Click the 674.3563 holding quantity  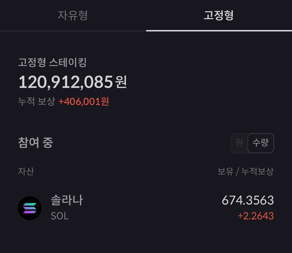(x=247, y=201)
